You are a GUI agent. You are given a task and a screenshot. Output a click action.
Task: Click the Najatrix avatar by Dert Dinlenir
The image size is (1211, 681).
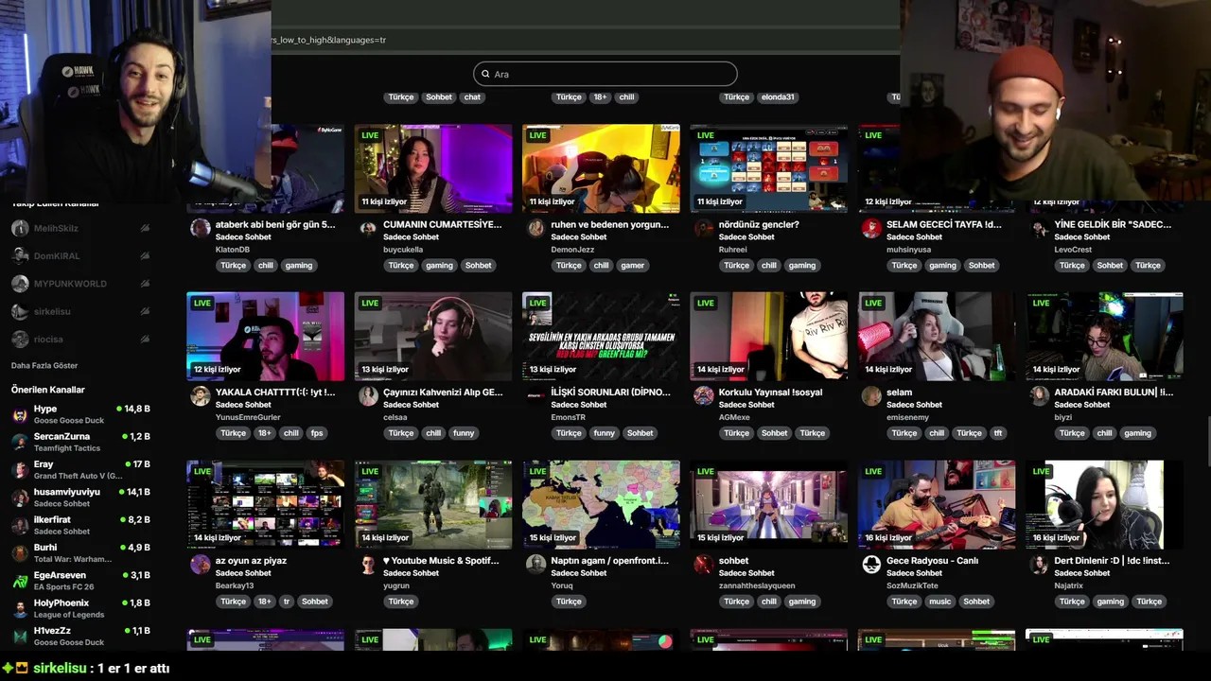[1039, 564]
